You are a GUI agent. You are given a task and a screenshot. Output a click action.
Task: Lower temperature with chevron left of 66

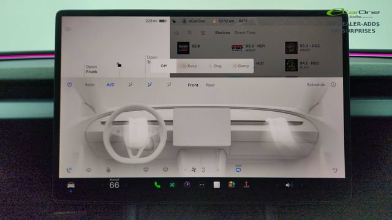click(x=102, y=185)
